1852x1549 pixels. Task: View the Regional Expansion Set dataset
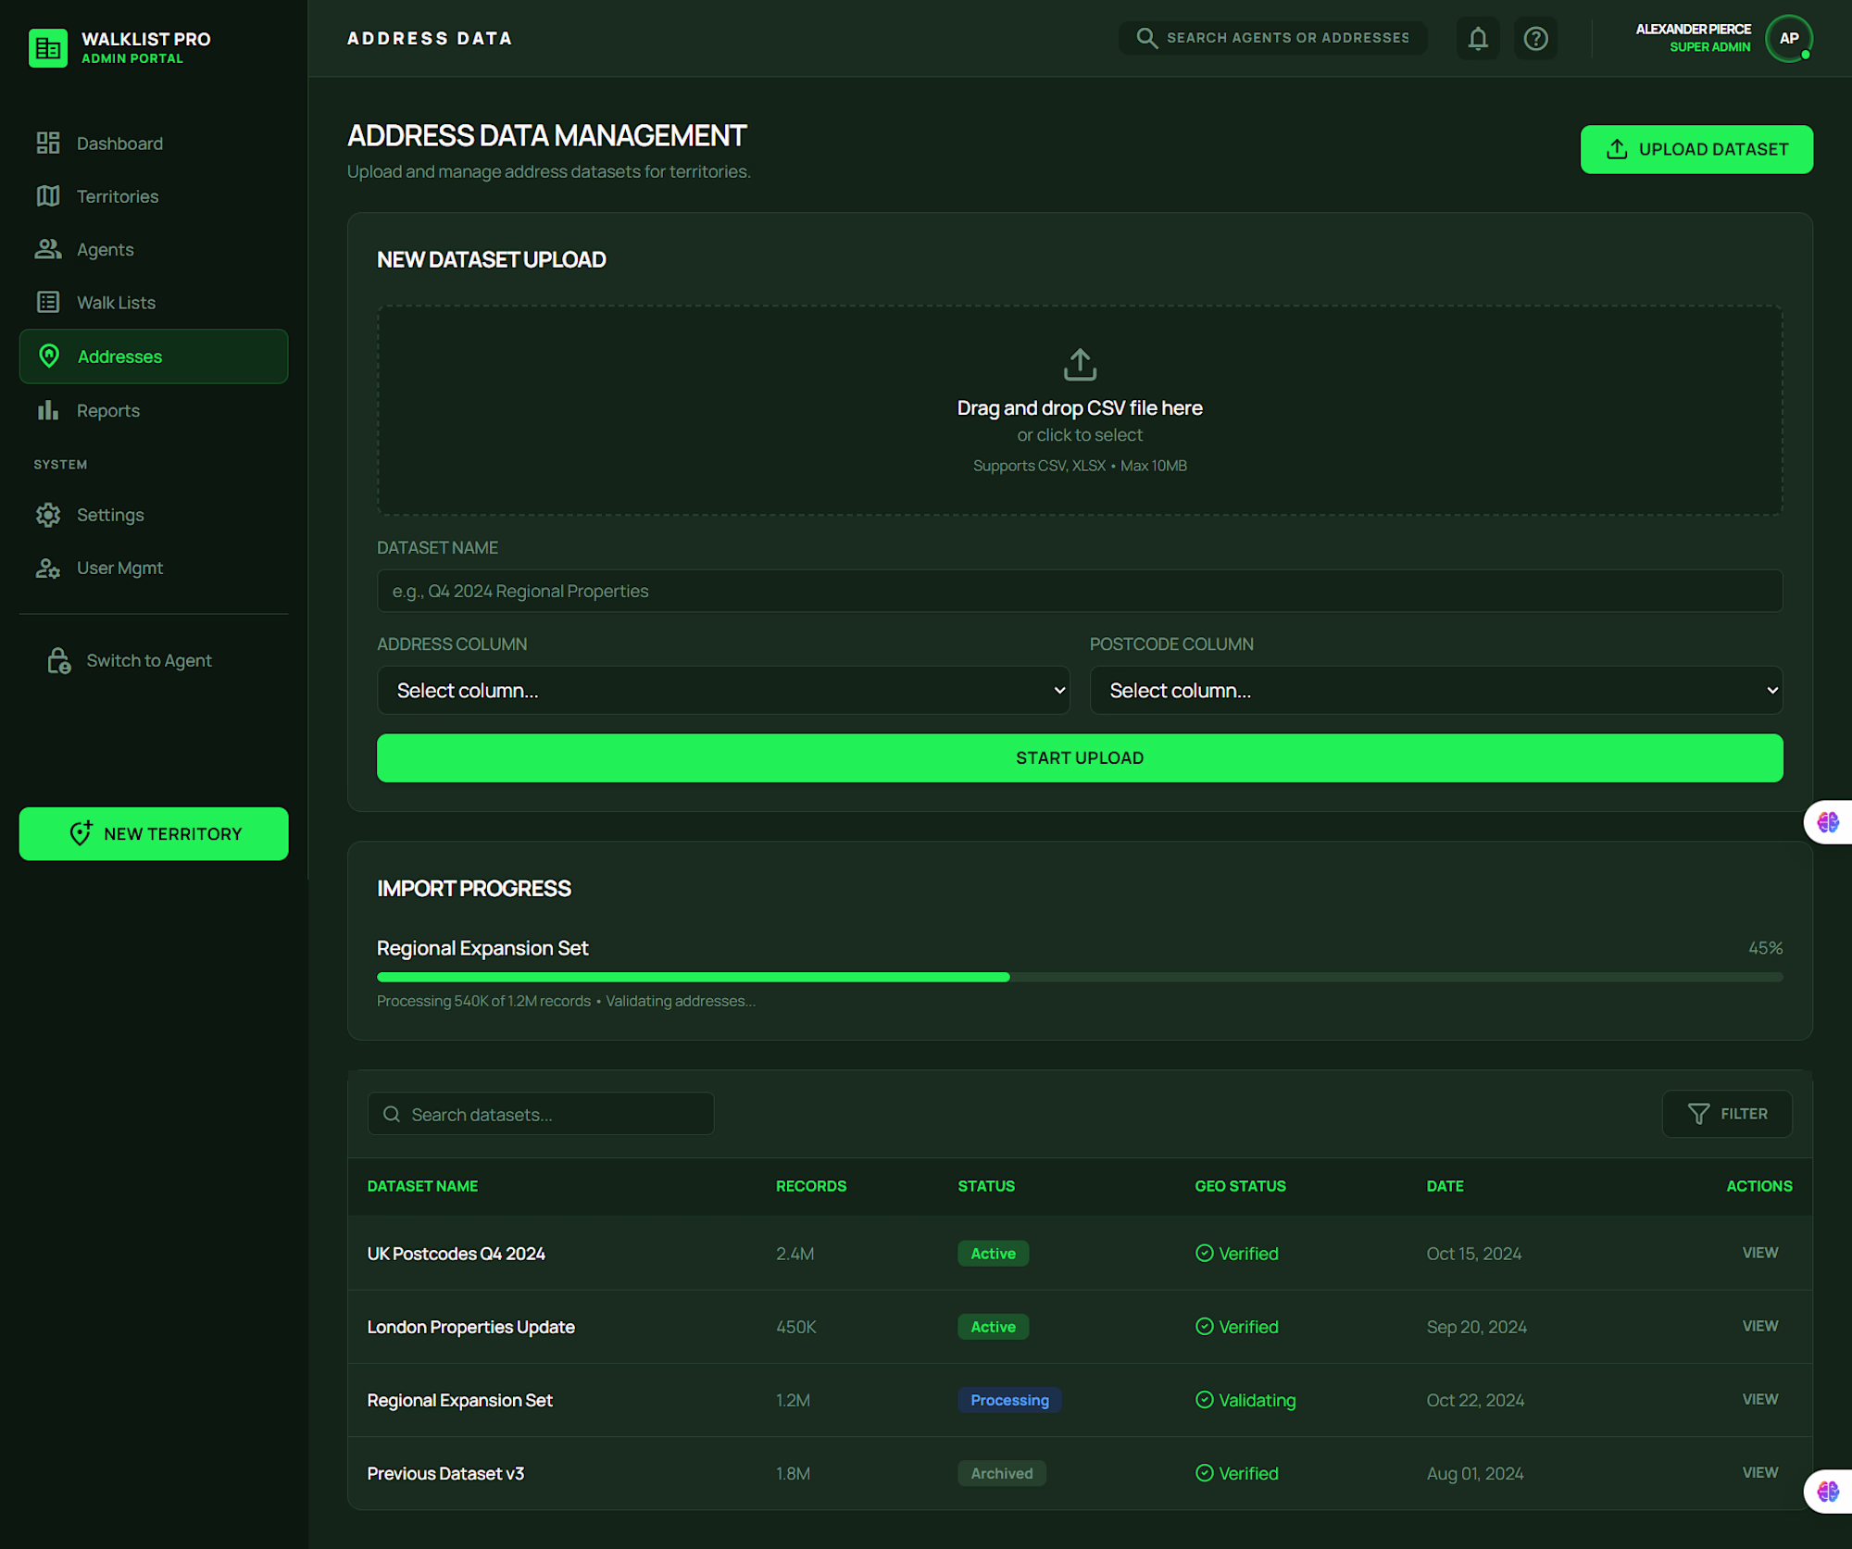1759,1399
